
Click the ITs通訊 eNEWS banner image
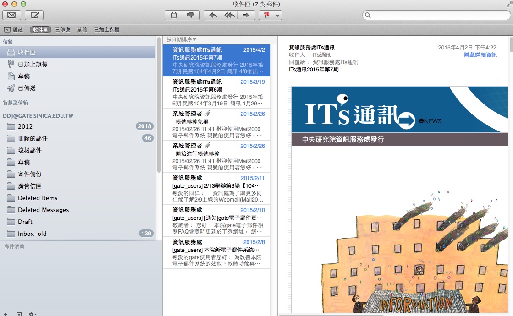399,109
